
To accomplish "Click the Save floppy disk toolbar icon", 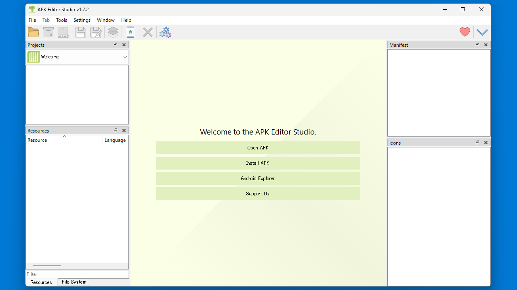I will [81, 32].
